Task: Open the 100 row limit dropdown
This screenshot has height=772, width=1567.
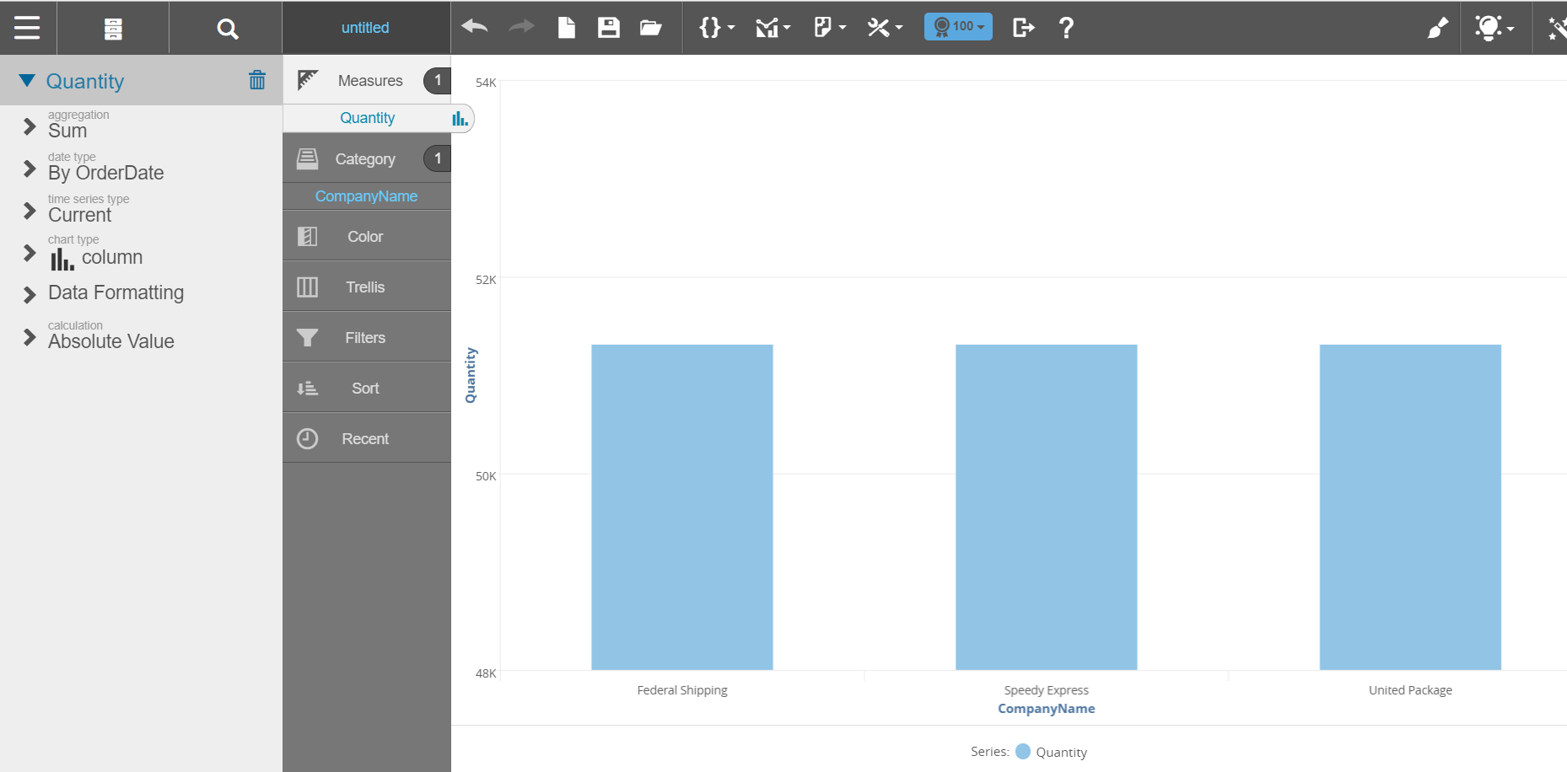Action: tap(958, 27)
